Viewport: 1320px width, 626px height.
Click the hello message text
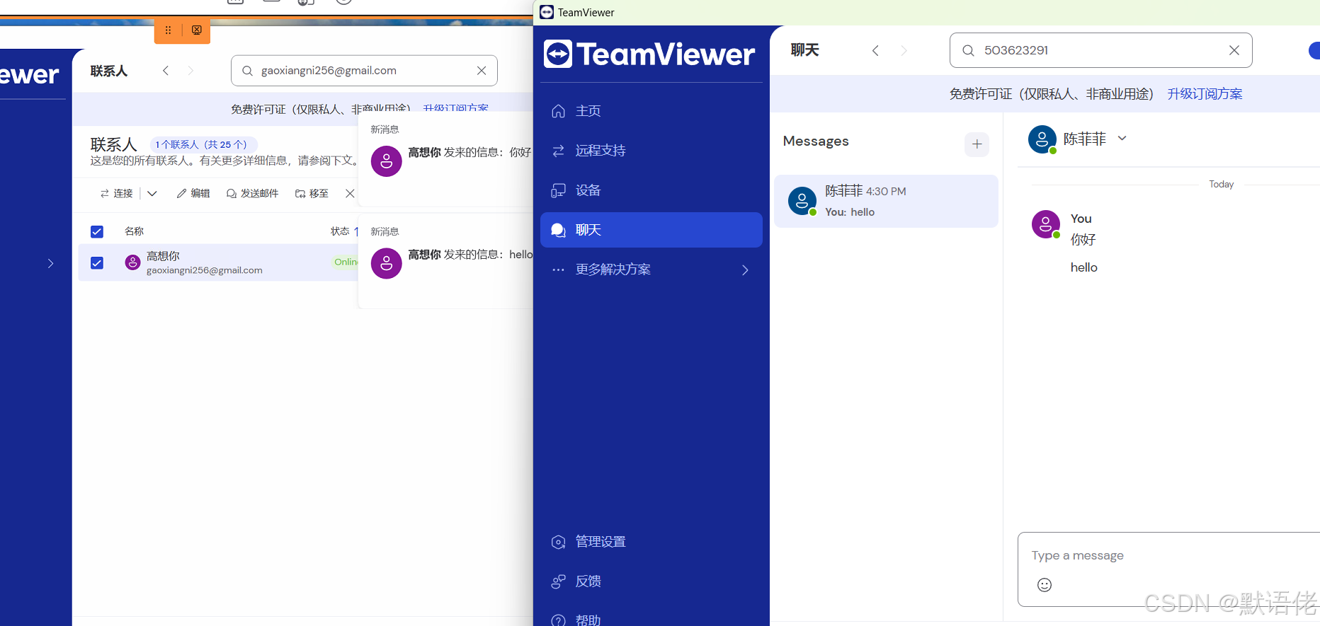tap(1083, 267)
